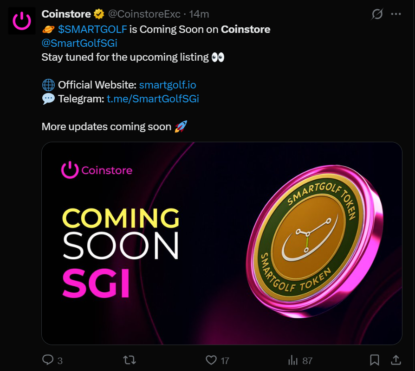415x371 pixels.
Task: Repost this tweet with the retweet icon
Action: click(130, 360)
